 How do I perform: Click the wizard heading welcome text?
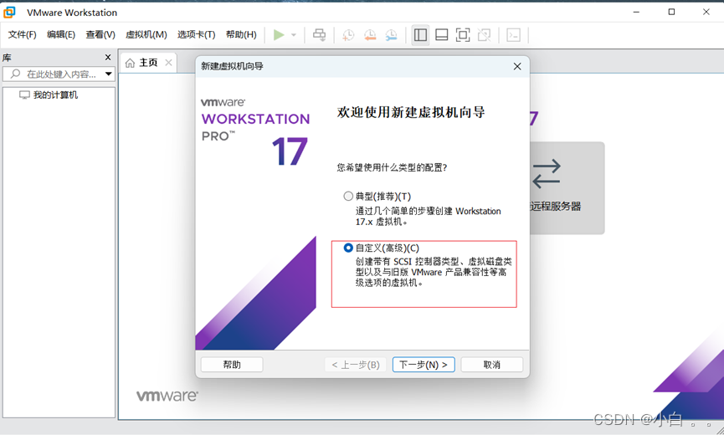coord(411,112)
